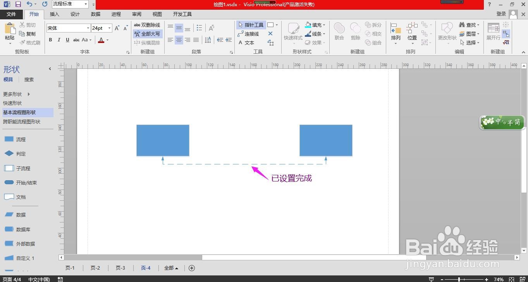
Task: Toggle Italic formatting
Action: tap(59, 40)
